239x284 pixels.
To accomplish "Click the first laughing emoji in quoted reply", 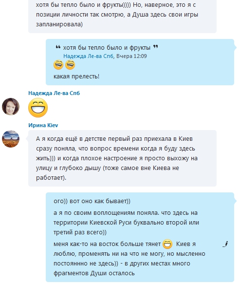I will (58, 65).
